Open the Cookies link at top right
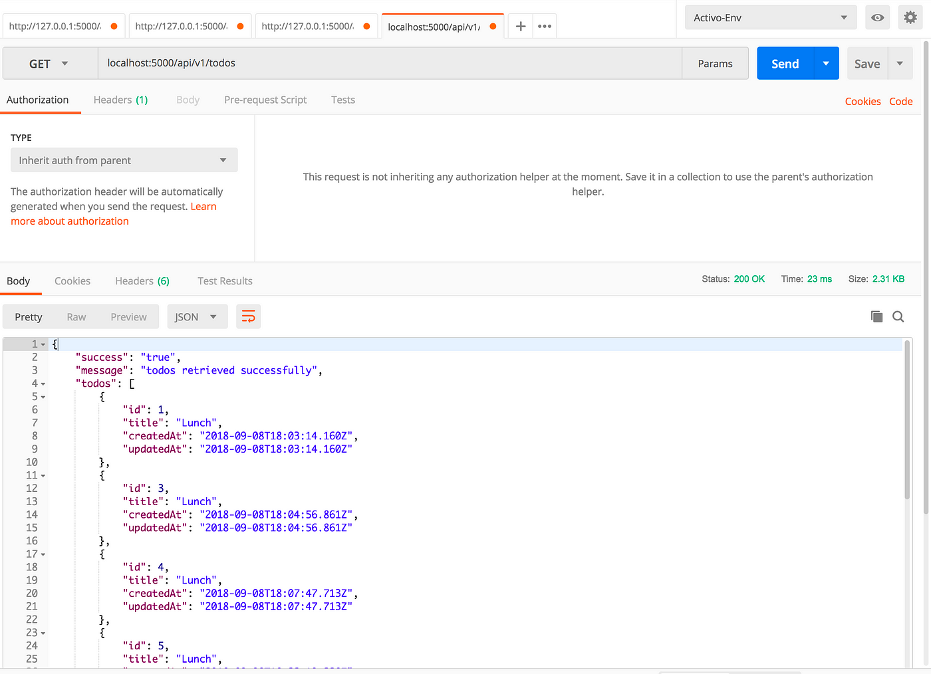The width and height of the screenshot is (931, 674). point(863,101)
